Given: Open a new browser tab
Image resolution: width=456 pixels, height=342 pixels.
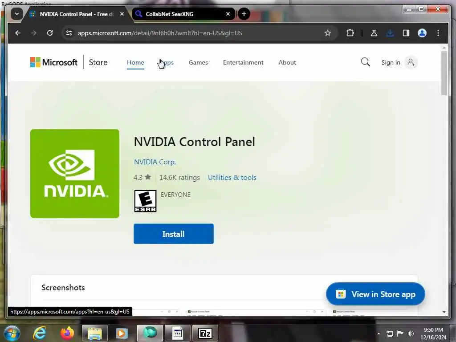Looking at the screenshot, I should pos(244,14).
